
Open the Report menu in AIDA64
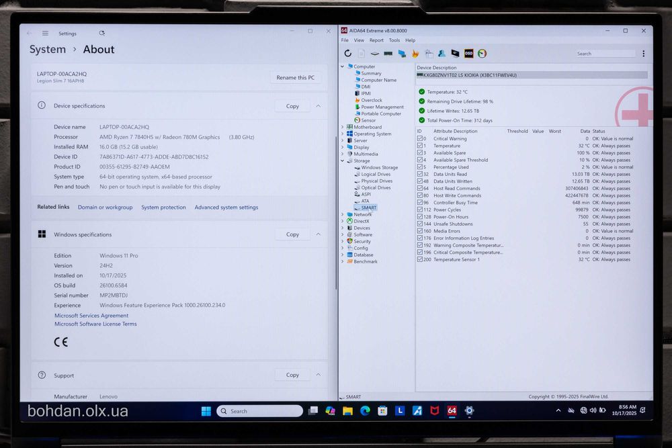(376, 40)
